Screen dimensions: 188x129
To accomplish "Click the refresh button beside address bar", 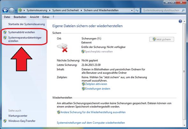I will (x=137, y=10).
